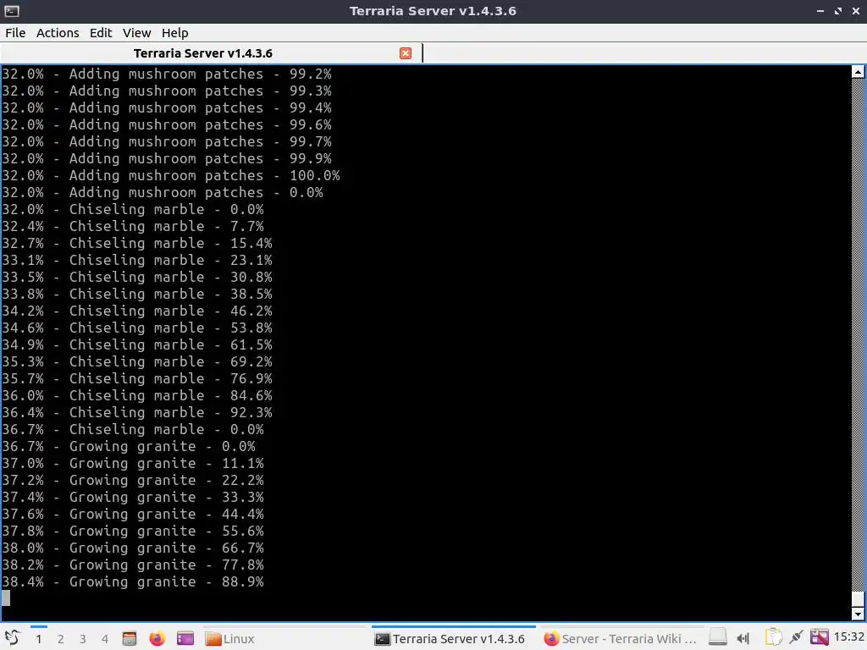Click line 'Chiseling marble - 7.7%'
This screenshot has height=650, width=867.
coord(133,227)
